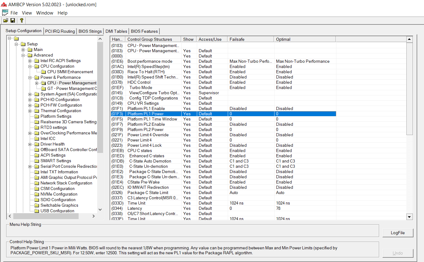Select Realsense 3D Camera Settings item
The width and height of the screenshot is (424, 262).
coord(68,122)
